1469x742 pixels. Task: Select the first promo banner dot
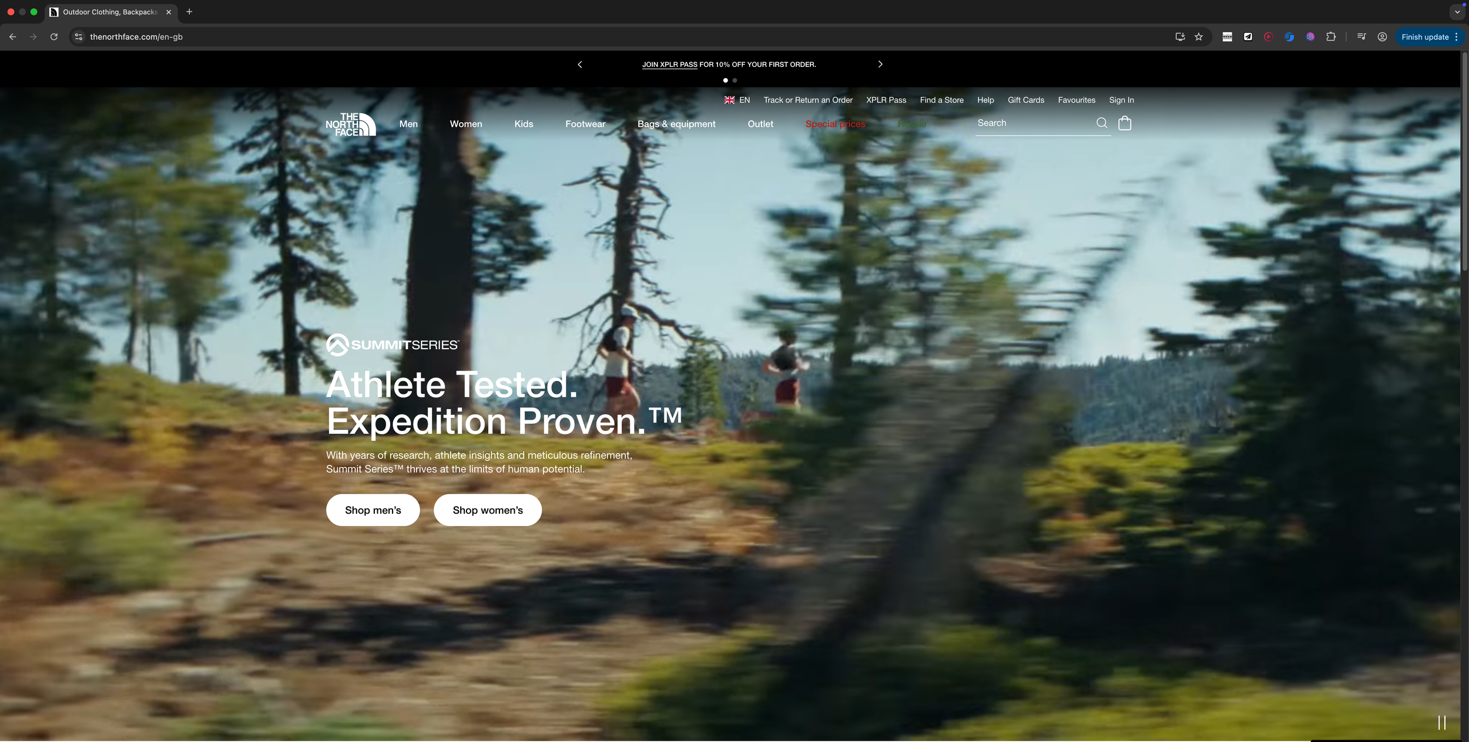click(726, 80)
